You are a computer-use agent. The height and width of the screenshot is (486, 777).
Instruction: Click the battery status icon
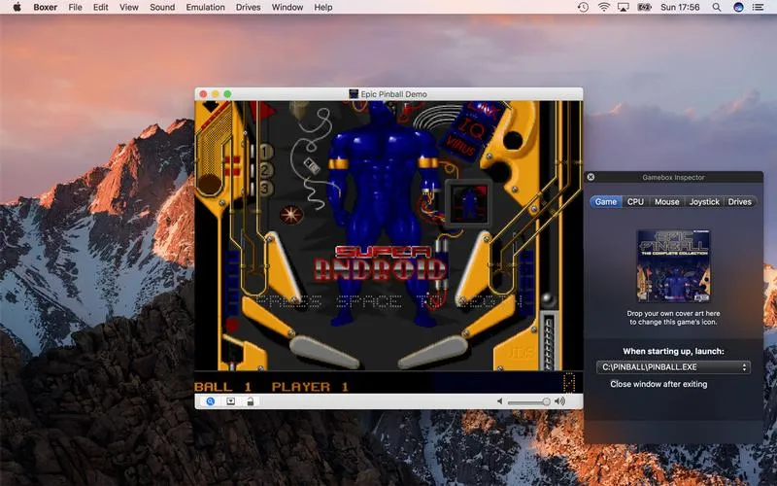644,7
